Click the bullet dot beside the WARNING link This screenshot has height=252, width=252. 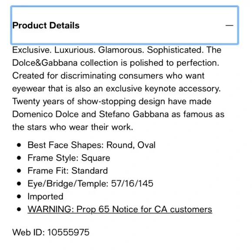pyautogui.click(x=19, y=209)
